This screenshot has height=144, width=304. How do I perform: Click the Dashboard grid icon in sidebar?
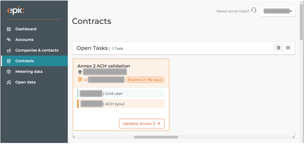coord(9,29)
